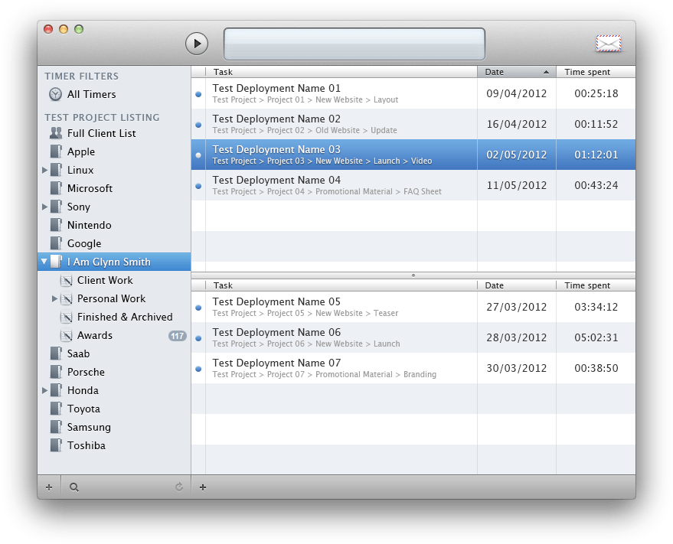Collapse the I Am Glynn Smith group
Screen dimensions: 673x544
click(x=44, y=262)
